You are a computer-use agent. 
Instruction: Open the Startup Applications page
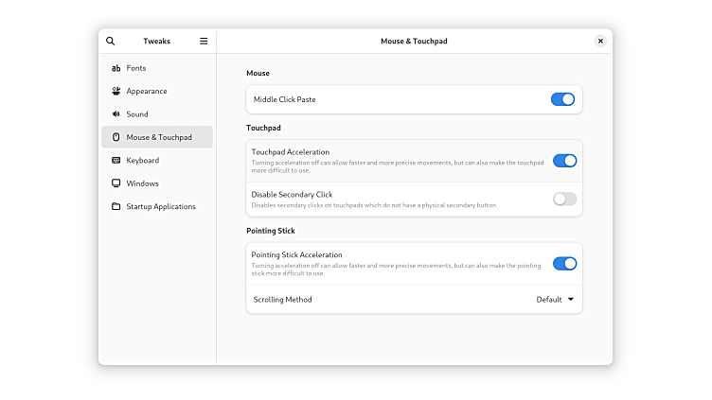point(161,206)
